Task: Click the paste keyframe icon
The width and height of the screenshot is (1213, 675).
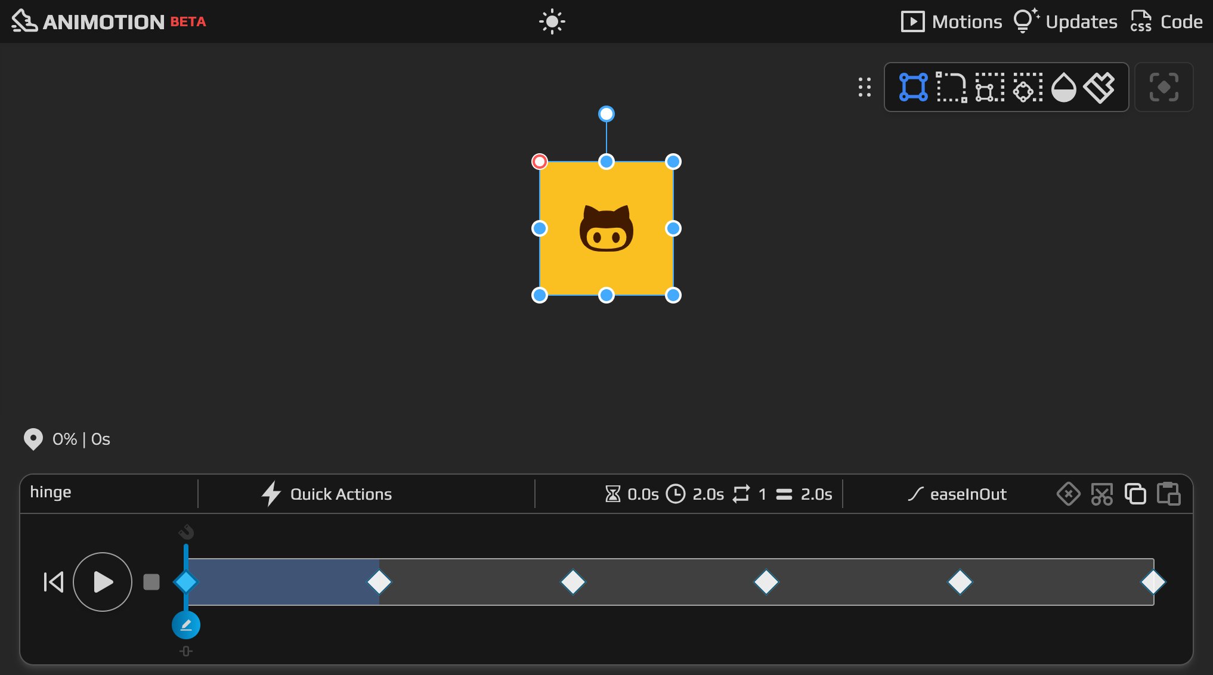Action: [1169, 494]
